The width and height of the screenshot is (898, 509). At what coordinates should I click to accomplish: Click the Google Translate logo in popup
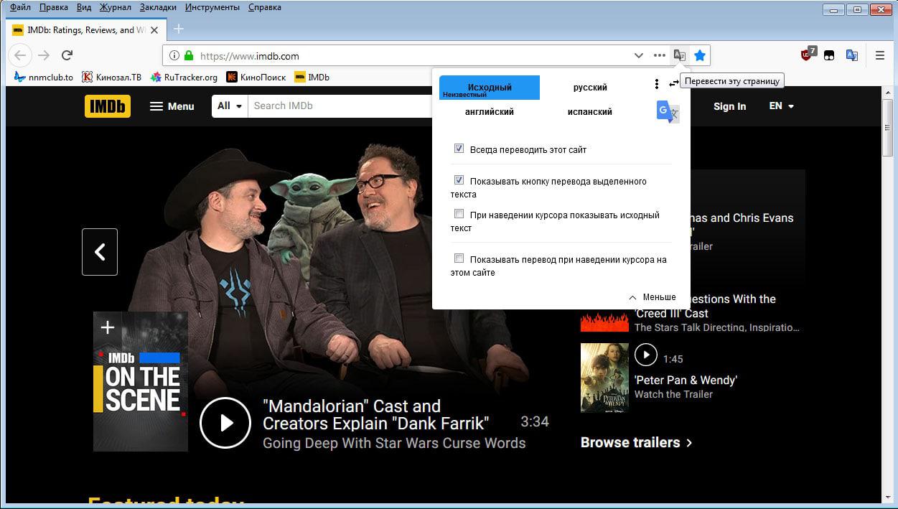coord(668,112)
